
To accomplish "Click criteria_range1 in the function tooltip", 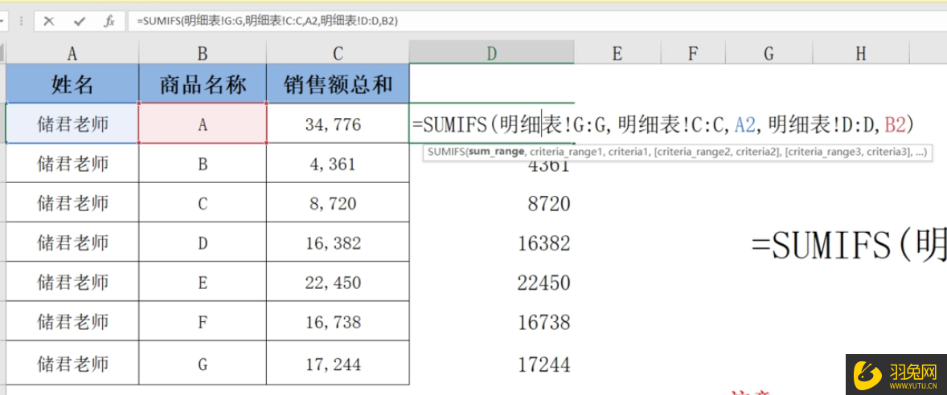I will click(x=566, y=153).
